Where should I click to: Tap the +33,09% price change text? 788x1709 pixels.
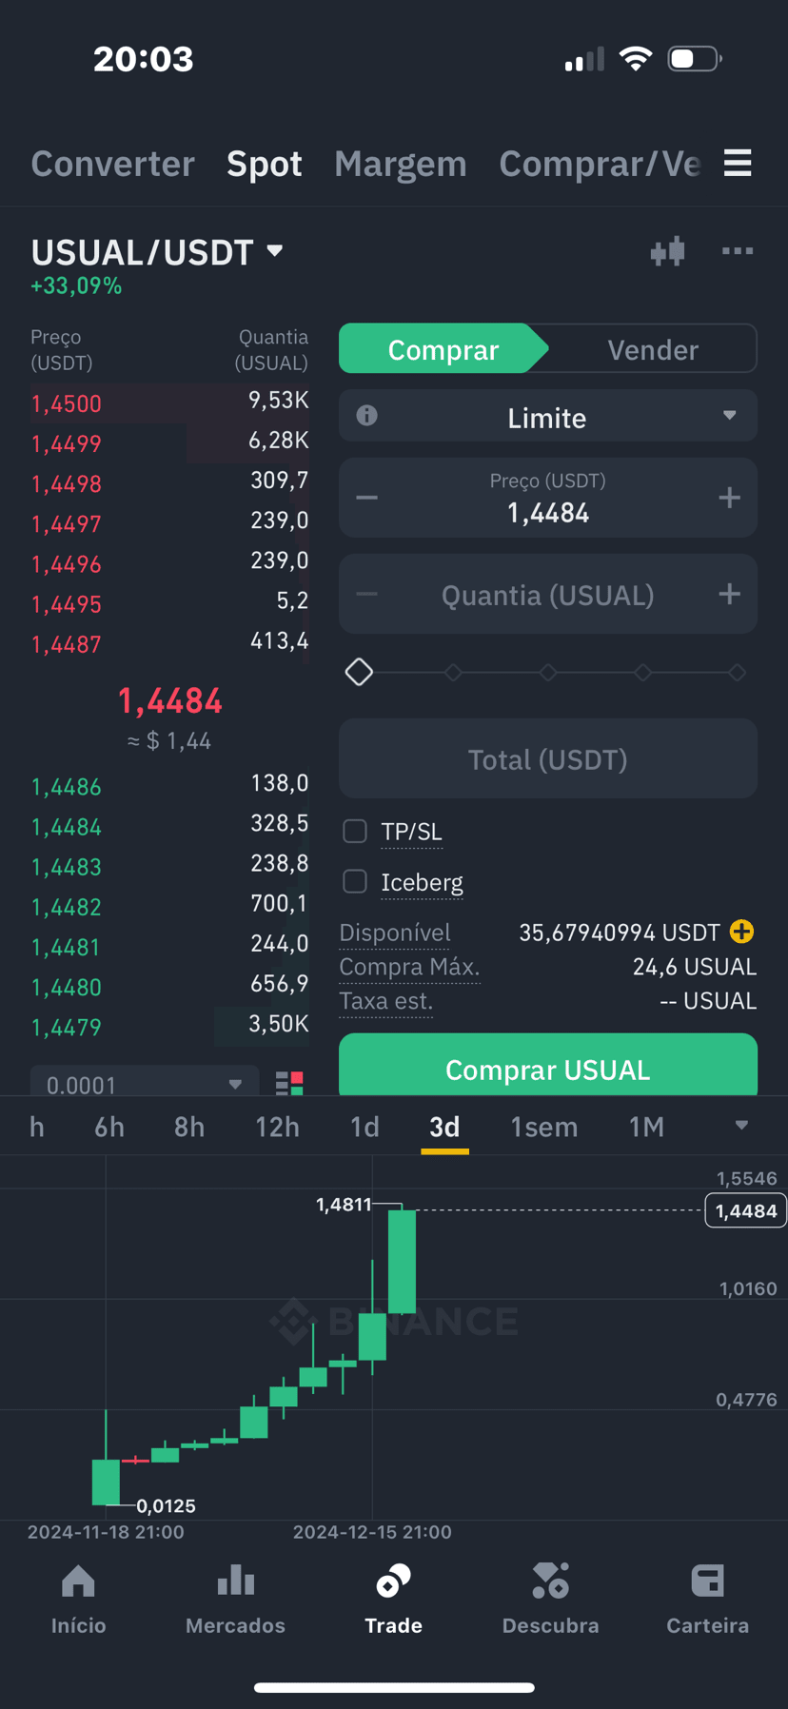pos(76,285)
